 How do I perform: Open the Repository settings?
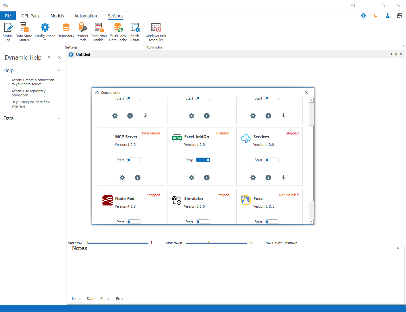[66, 30]
